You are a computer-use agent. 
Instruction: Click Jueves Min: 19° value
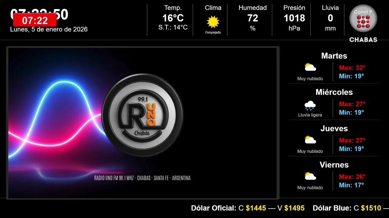click(x=351, y=149)
